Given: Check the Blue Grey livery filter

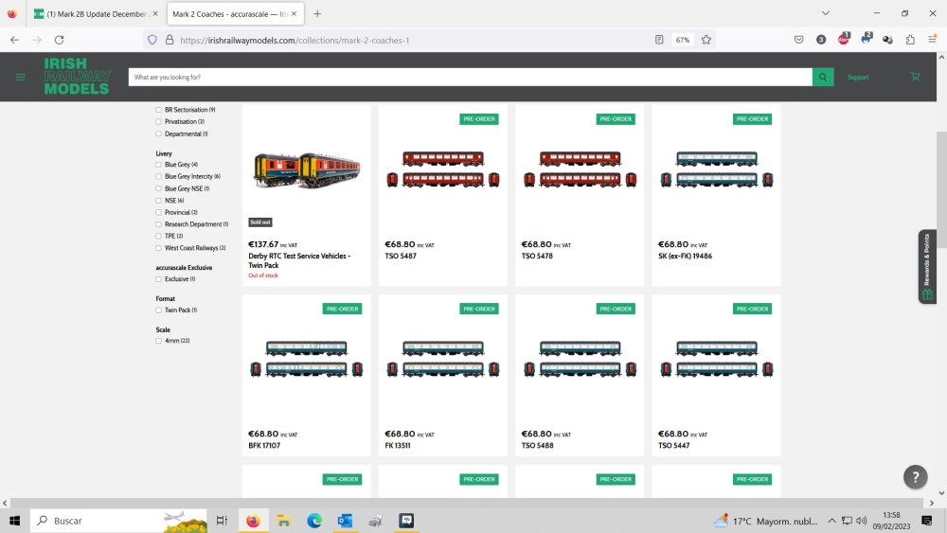Looking at the screenshot, I should pyautogui.click(x=158, y=165).
